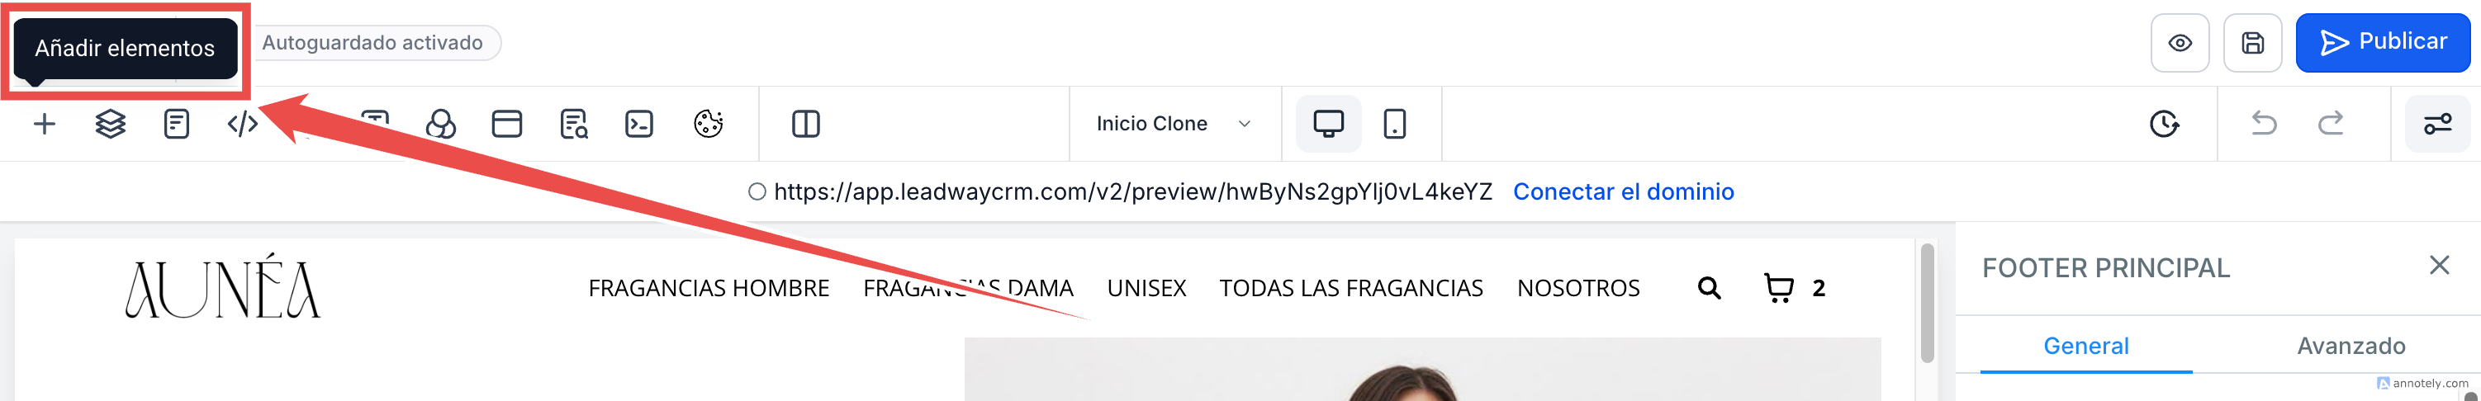Open the custom code brackets icon
Screen dimensions: 2481x401
[243, 124]
